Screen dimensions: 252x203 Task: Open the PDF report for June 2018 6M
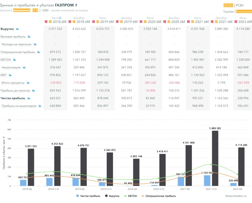click(x=46, y=22)
